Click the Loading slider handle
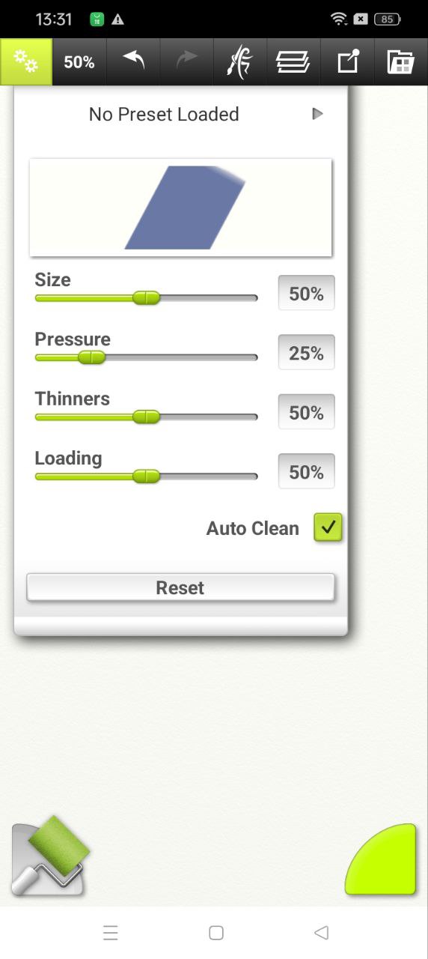The image size is (428, 959). [x=147, y=476]
